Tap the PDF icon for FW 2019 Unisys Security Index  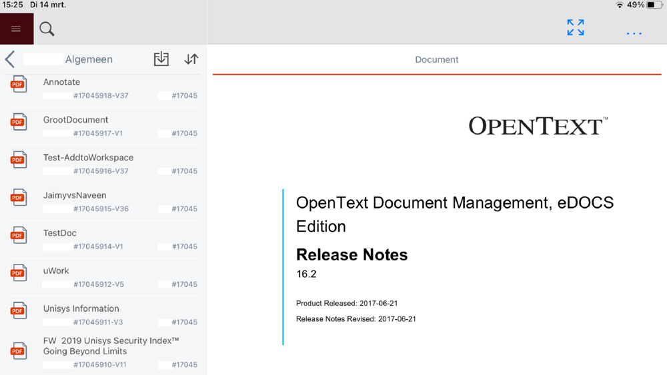tap(18, 351)
